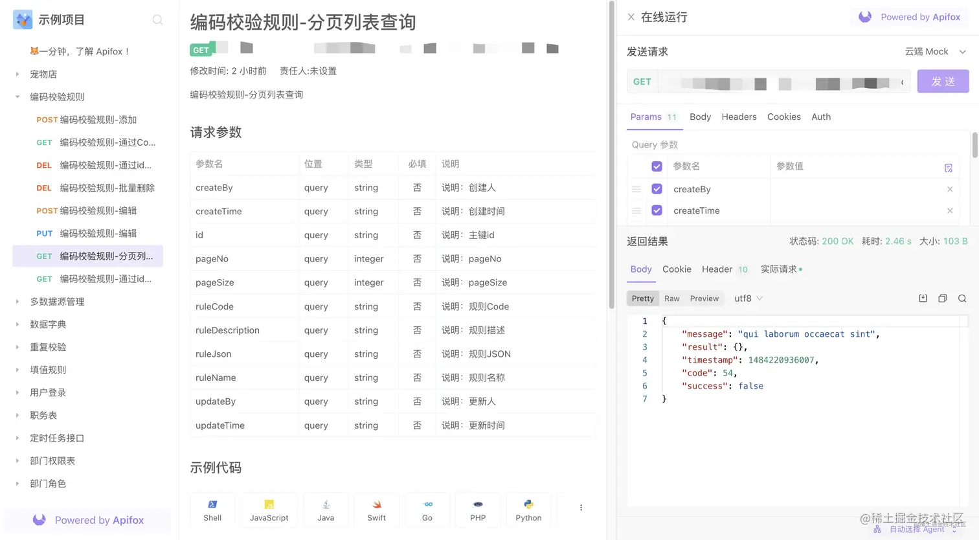Switch response view to Preview
This screenshot has width=979, height=540.
pos(704,298)
